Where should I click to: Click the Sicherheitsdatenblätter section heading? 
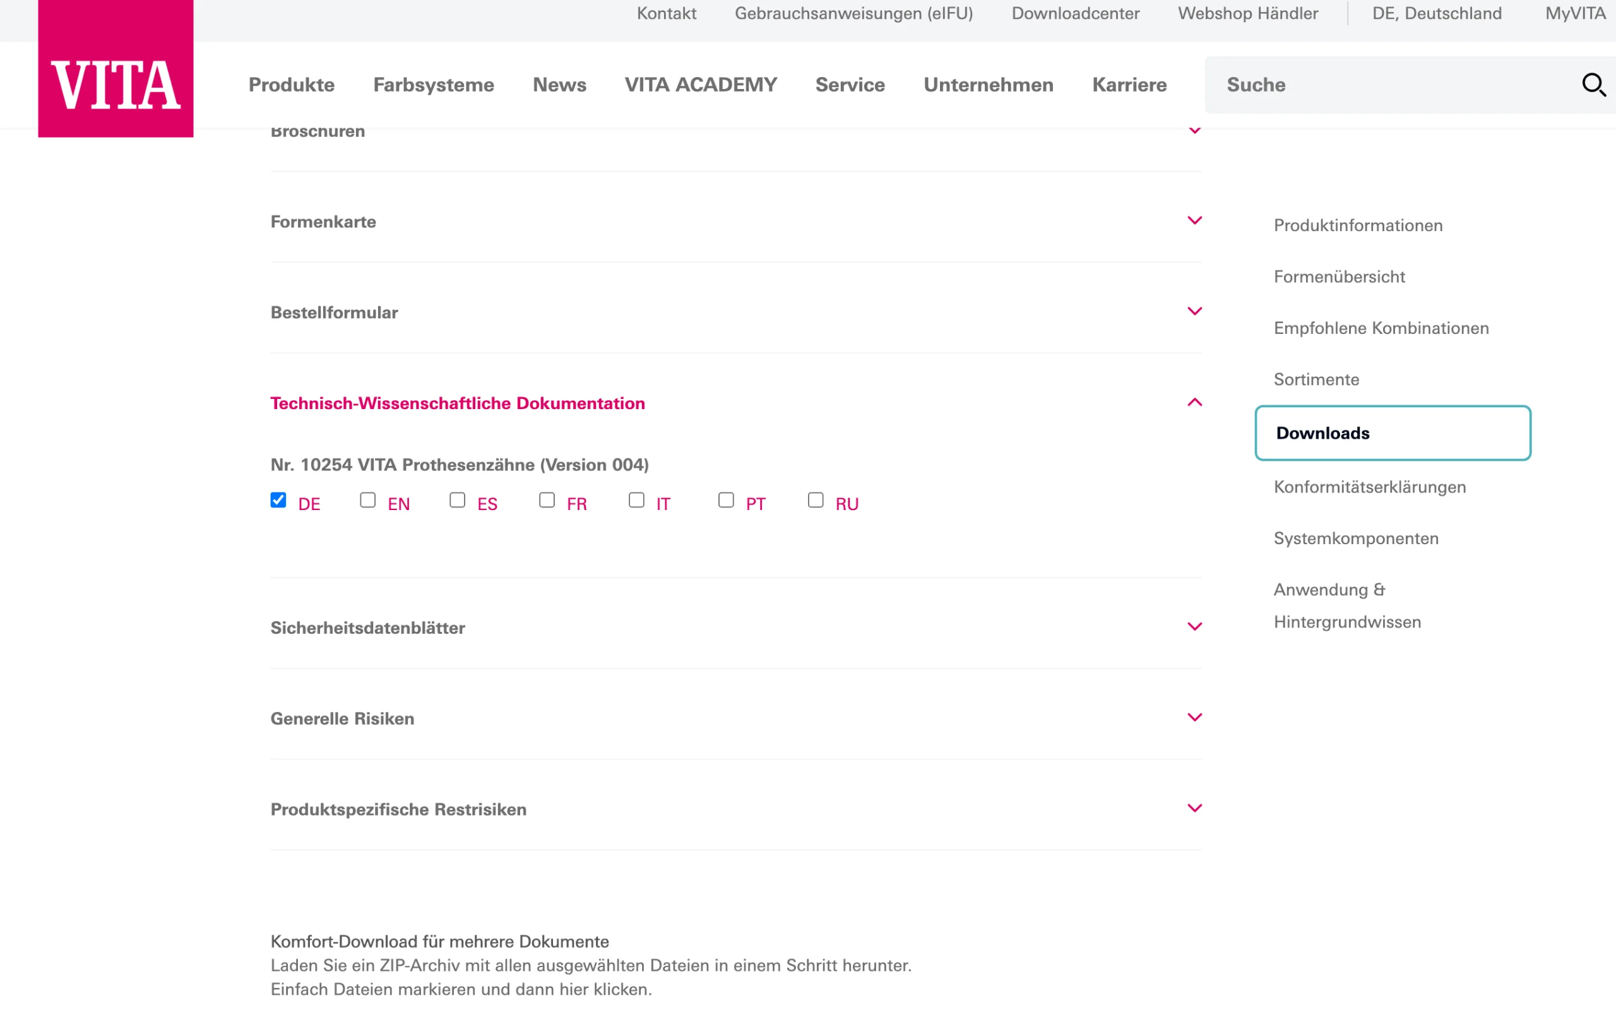click(368, 628)
